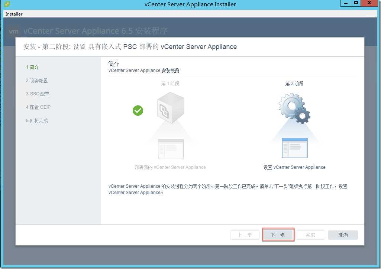381x269 pixels.
Task: Click the disabled 完成 (Finish) button
Action: 310,235
